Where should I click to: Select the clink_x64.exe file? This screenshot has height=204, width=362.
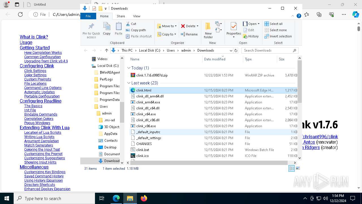(x=146, y=114)
